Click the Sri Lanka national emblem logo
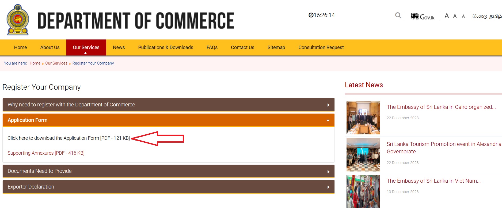This screenshot has width=502, height=208. 18,20
